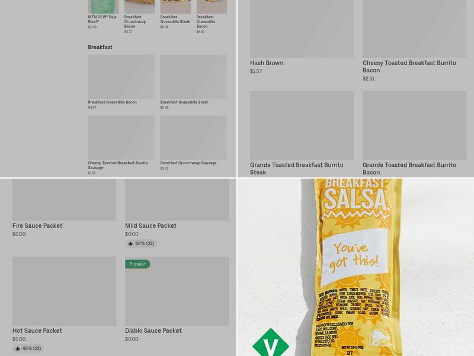This screenshot has height=356, width=474.
Task: Open the Breakfast Crunchwrap Bacon thumbnail
Action: [139, 7]
